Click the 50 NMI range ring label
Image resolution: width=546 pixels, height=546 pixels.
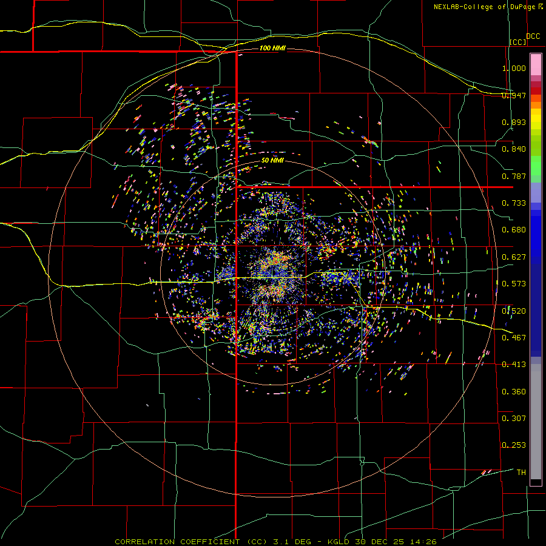tap(272, 161)
